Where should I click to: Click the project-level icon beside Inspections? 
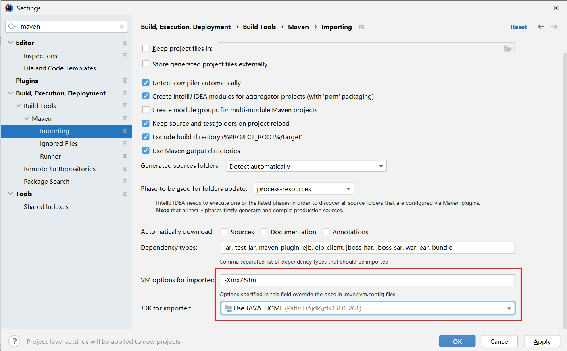[125, 56]
